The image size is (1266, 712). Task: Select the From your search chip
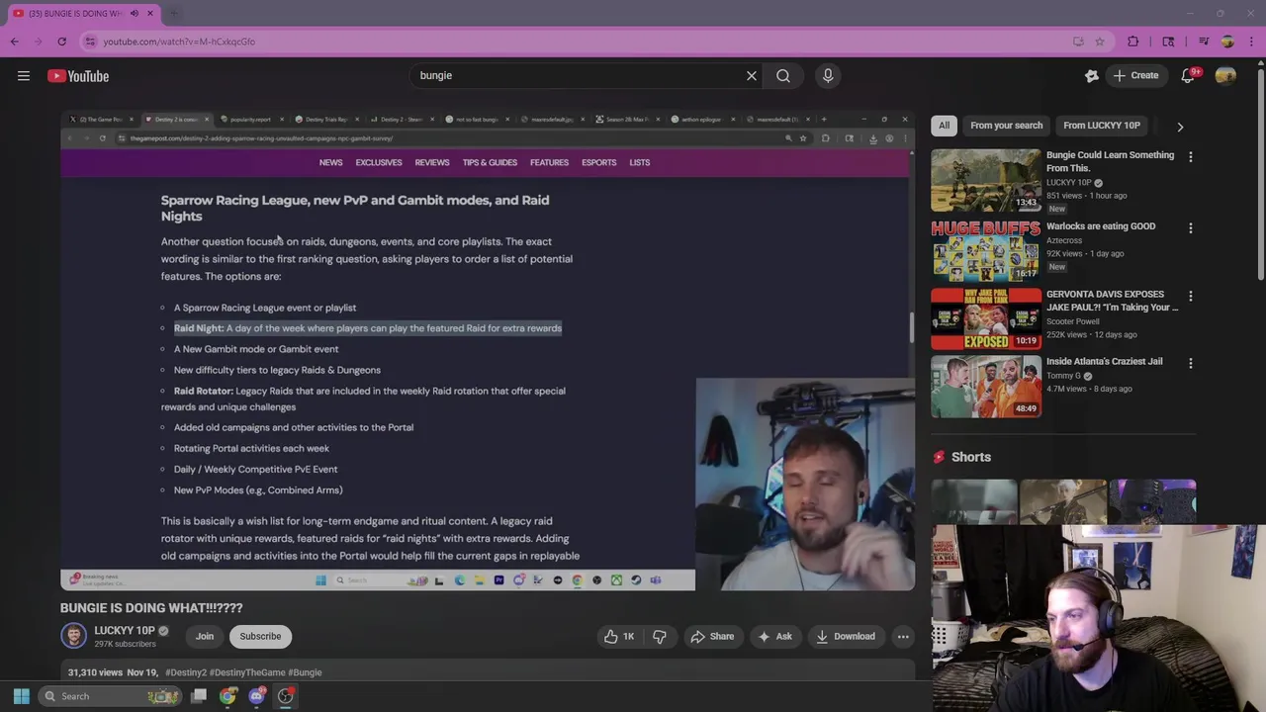[1006, 126]
